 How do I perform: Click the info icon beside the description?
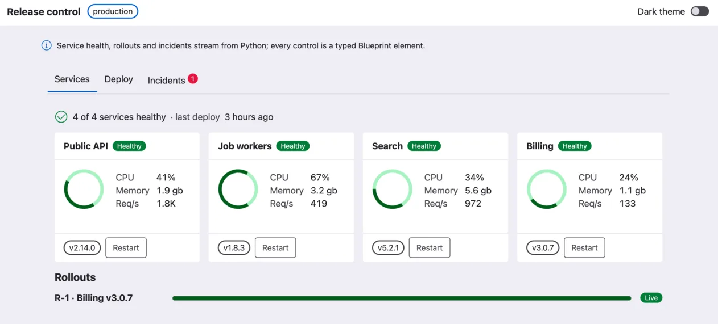tap(47, 45)
